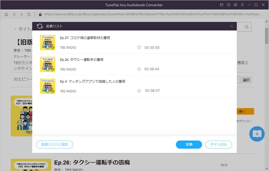Click clock icon beside 00:35:55
Viewport: 269px width, 171px height.
click(139, 48)
